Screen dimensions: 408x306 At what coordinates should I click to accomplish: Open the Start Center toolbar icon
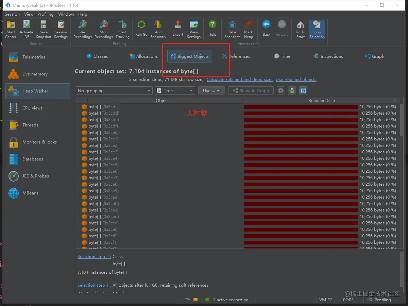11,29
